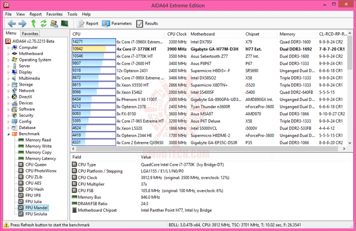Switch to the Menu tab in sidebar
Viewport: 356px width, 231px height.
pyautogui.click(x=11, y=33)
